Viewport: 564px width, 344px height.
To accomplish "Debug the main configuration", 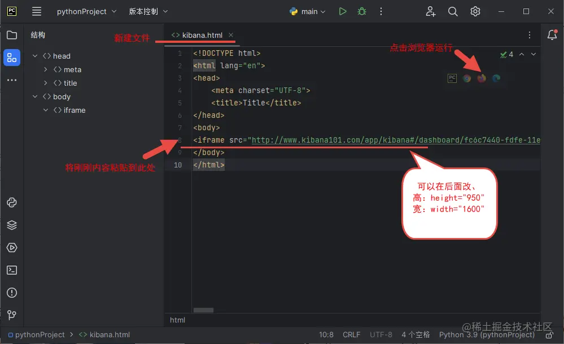I will coord(362,11).
